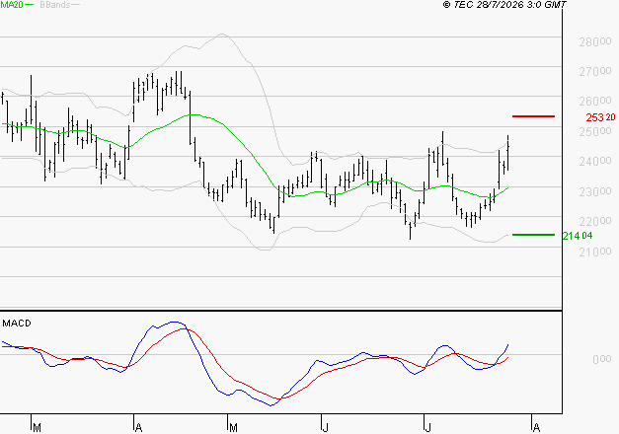Click the first M month marker
This screenshot has height=434, width=619.
(x=37, y=428)
